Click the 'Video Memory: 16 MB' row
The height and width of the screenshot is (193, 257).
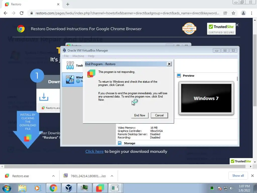tap(138, 128)
